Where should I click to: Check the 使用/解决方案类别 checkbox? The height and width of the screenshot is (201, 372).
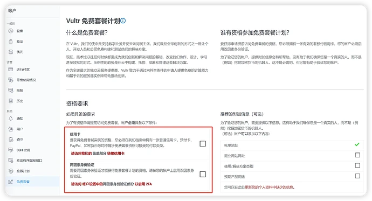357,165
